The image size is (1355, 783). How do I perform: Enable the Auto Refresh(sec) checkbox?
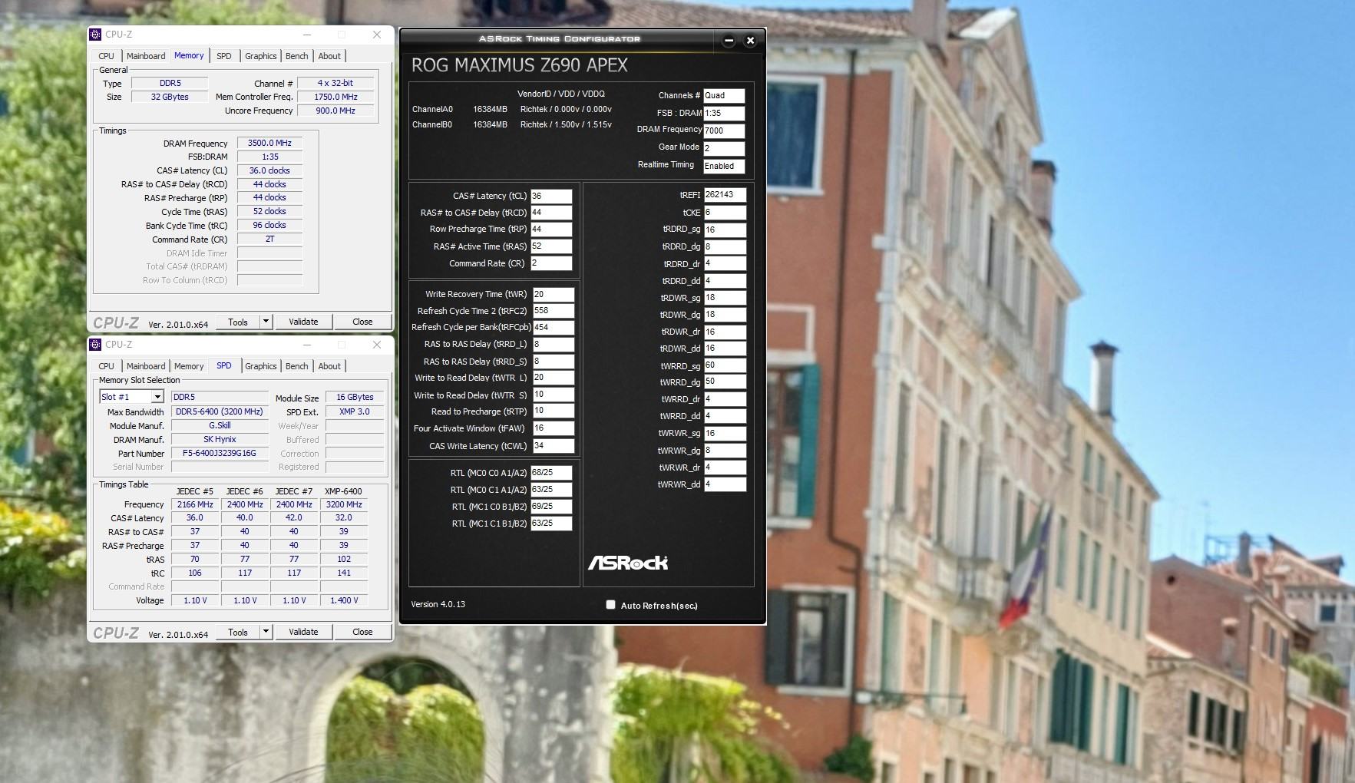(x=611, y=605)
